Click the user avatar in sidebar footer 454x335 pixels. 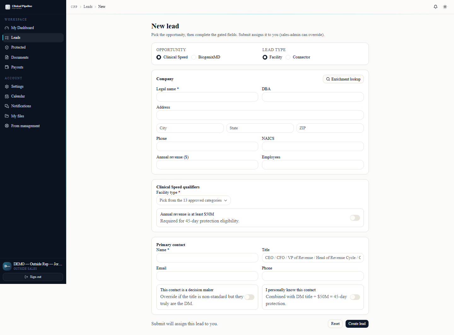(7, 266)
